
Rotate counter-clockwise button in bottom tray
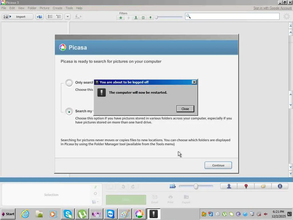pyautogui.click(x=123, y=186)
